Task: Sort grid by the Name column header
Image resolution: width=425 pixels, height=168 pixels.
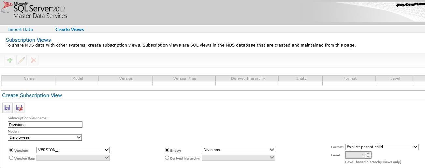Action: click(x=29, y=78)
